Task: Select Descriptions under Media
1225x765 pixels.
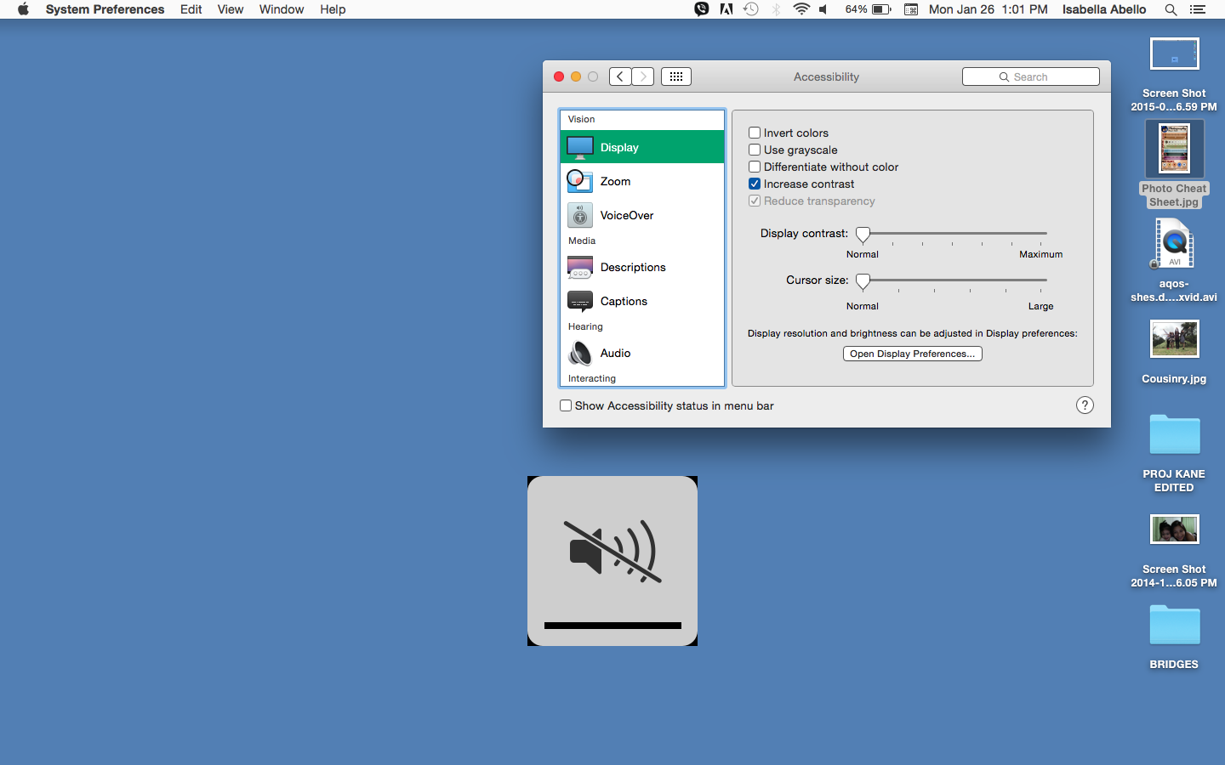Action: pyautogui.click(x=632, y=267)
